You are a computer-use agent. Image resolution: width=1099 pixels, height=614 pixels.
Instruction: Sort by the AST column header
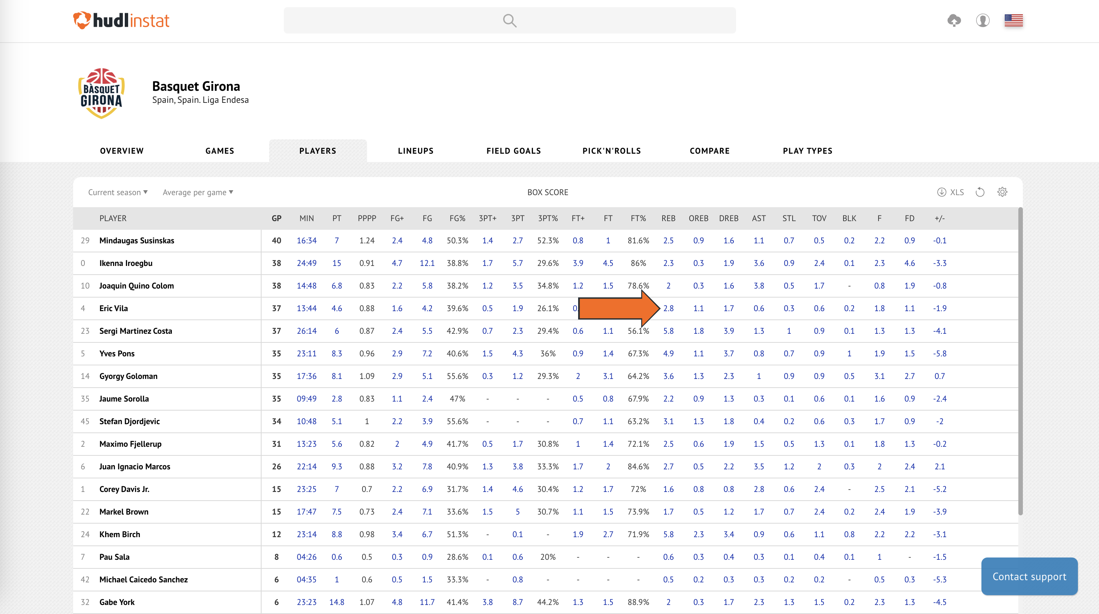click(759, 218)
